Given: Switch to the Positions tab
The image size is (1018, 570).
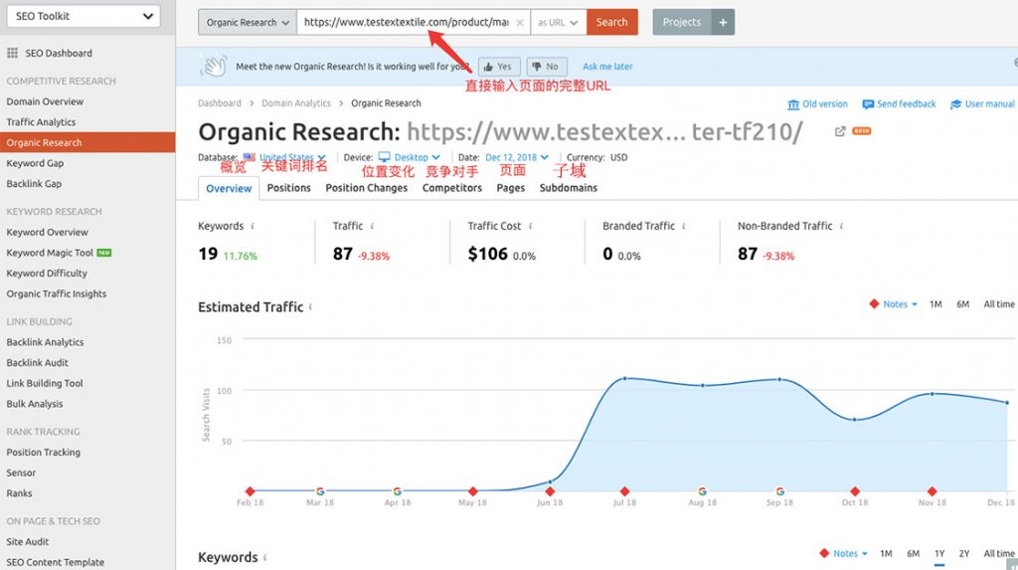Looking at the screenshot, I should tap(289, 188).
